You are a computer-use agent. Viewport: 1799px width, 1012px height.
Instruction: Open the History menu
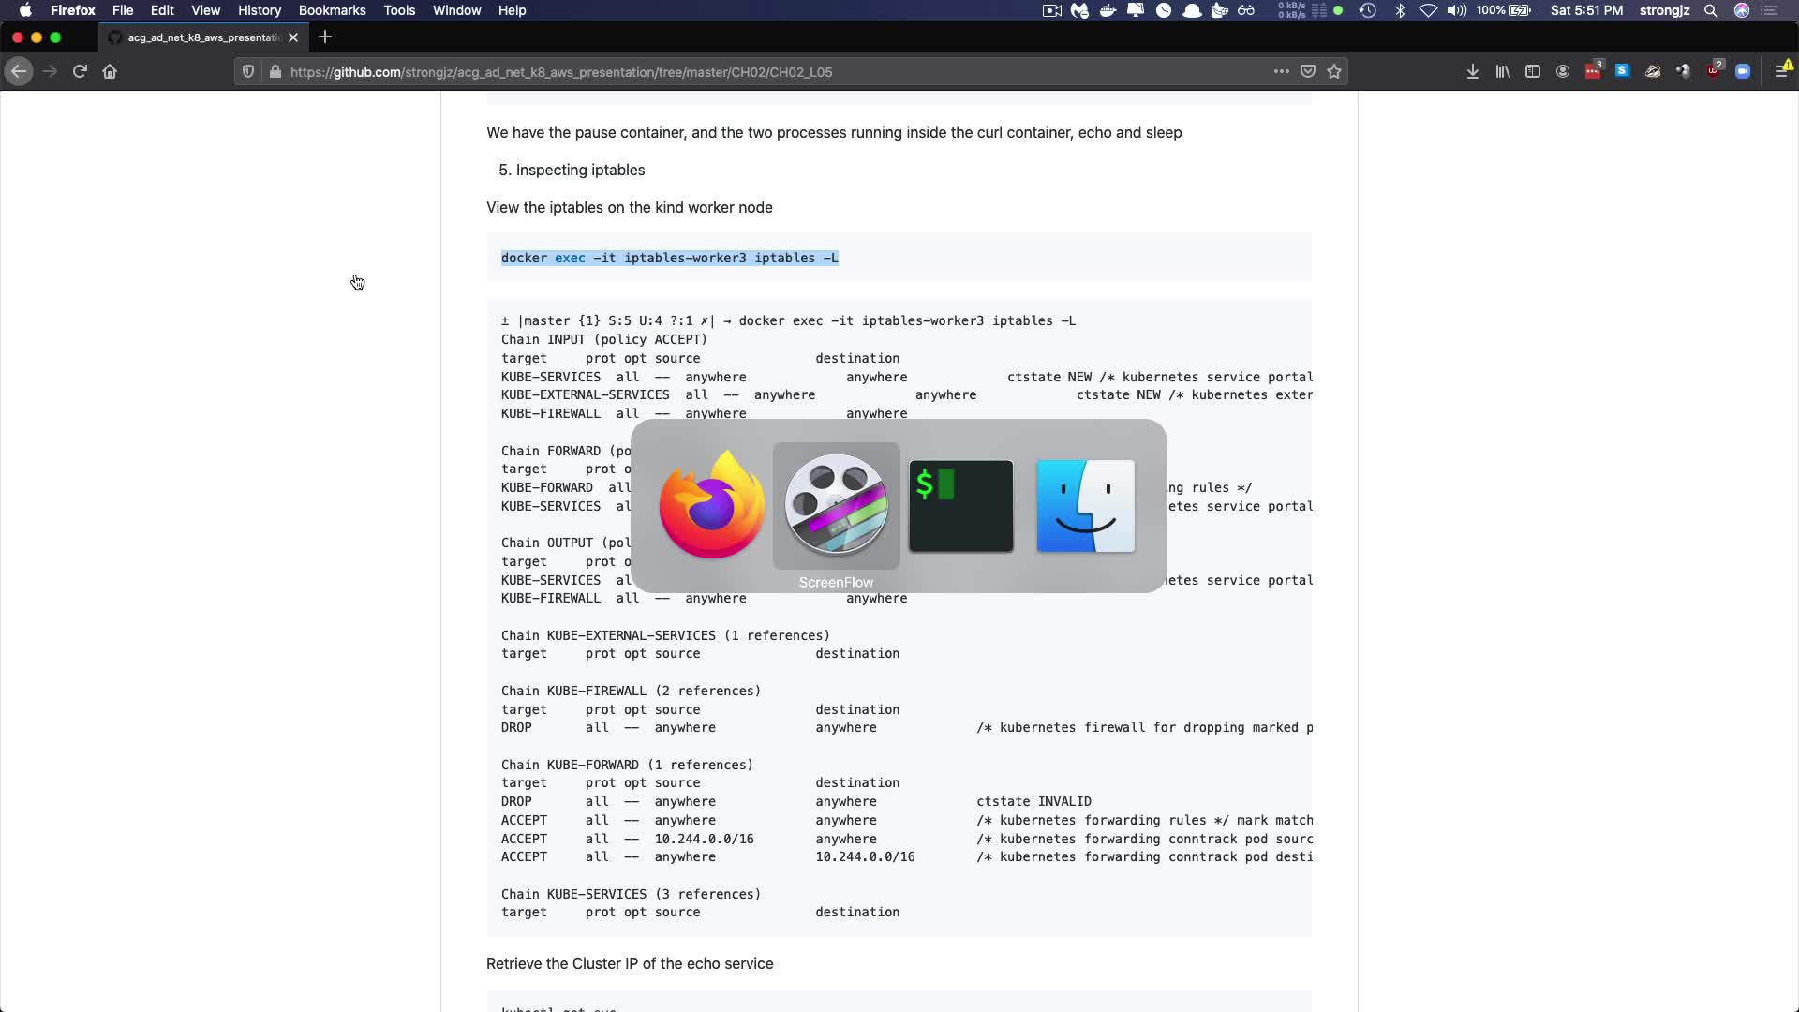point(259,10)
